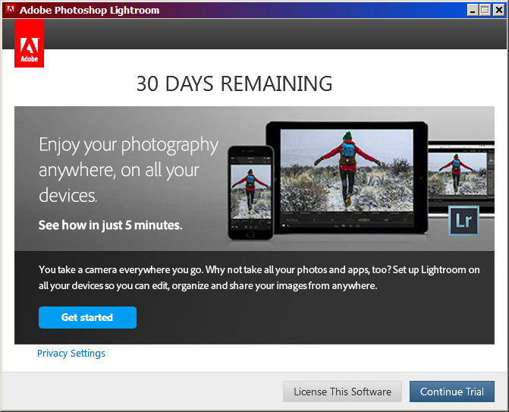Maximize the Lightroom window
Image resolution: width=509 pixels, height=412 pixels.
pyautogui.click(x=485, y=11)
